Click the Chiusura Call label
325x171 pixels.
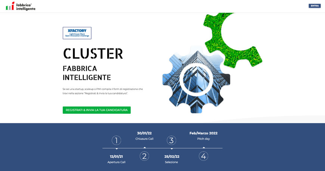click(x=145, y=139)
